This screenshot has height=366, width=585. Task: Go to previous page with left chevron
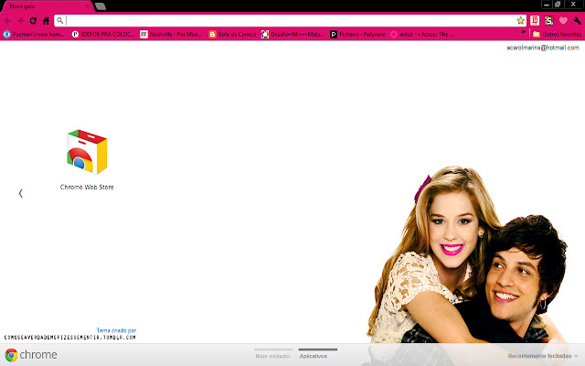[20, 193]
